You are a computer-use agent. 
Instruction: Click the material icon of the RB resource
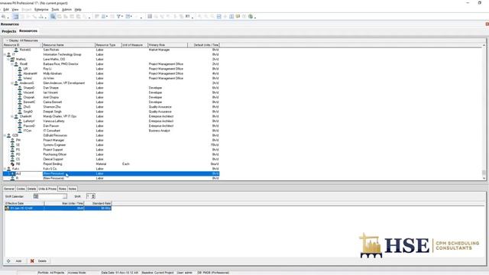coord(12,164)
